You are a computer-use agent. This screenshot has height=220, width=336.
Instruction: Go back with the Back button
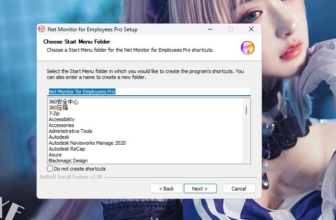[x=166, y=189]
